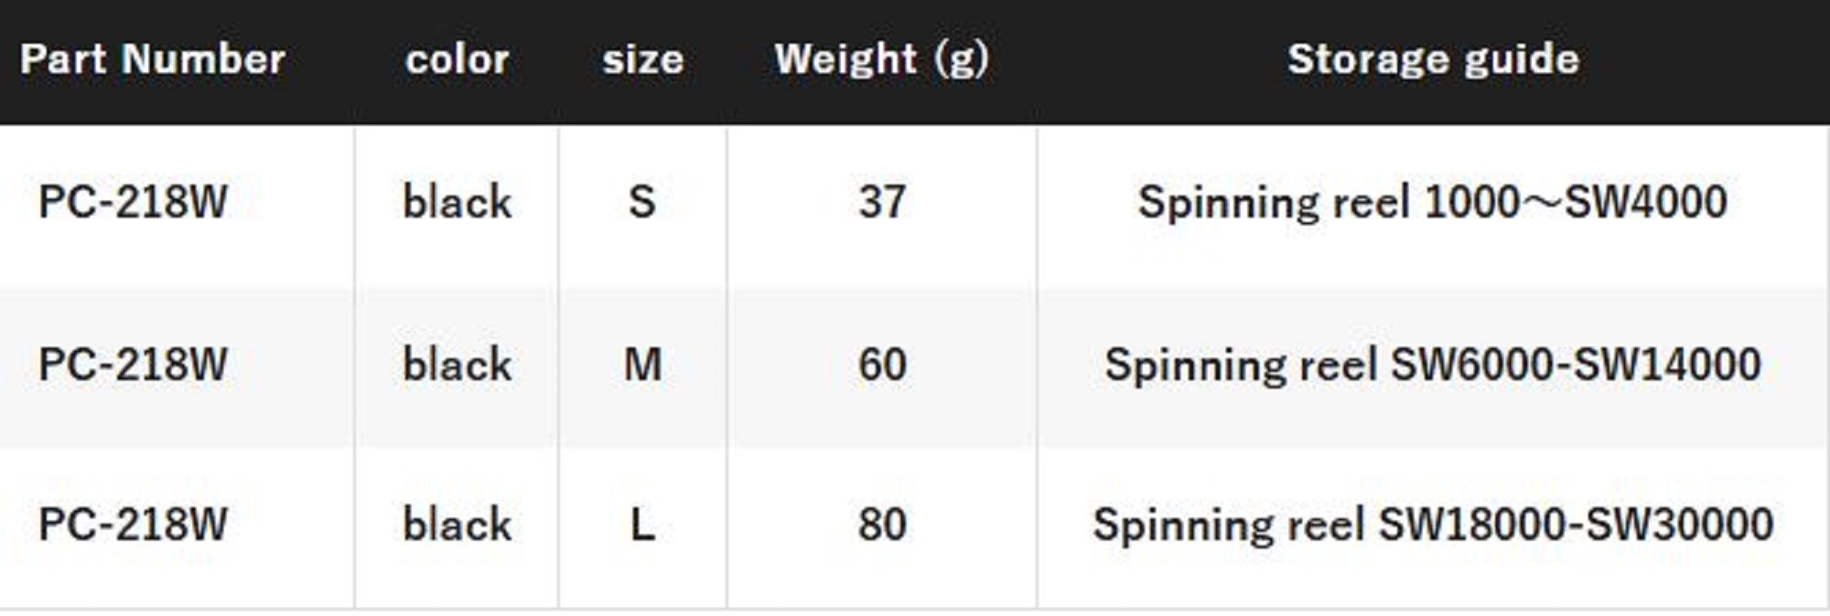Click the size L cell
This screenshot has height=616, width=1830.
coord(642,525)
